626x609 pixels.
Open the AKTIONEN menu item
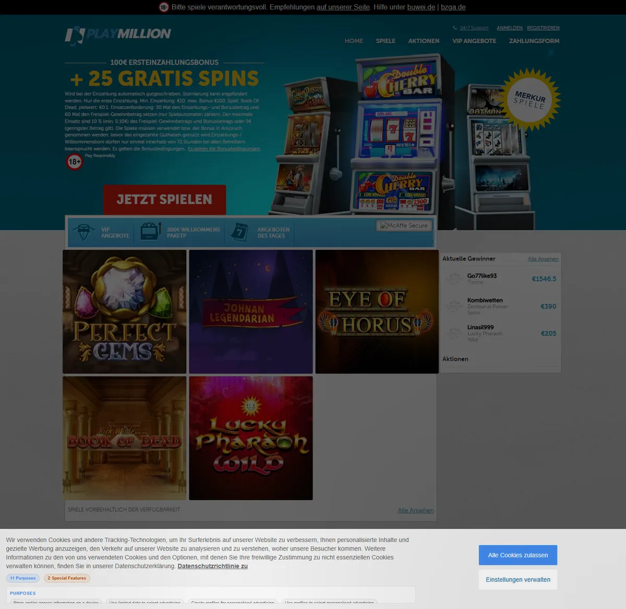coord(424,41)
